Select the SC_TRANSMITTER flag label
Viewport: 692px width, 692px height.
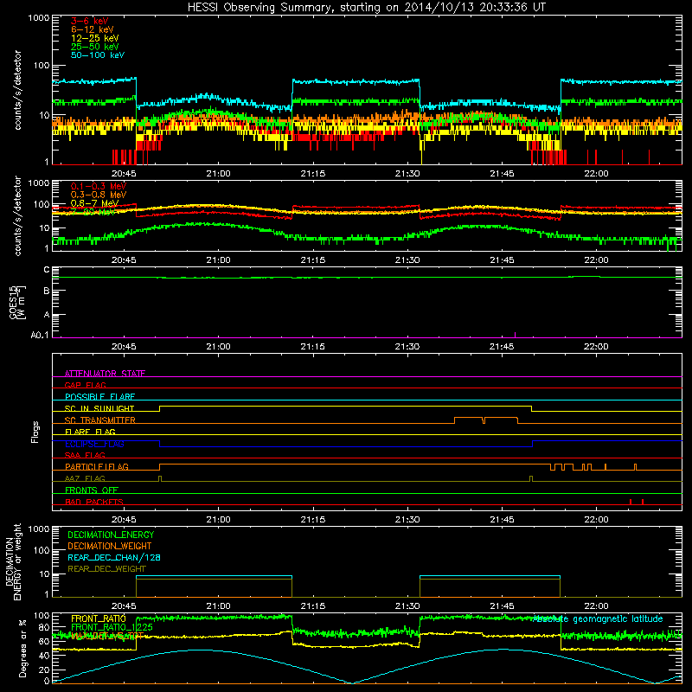click(100, 420)
